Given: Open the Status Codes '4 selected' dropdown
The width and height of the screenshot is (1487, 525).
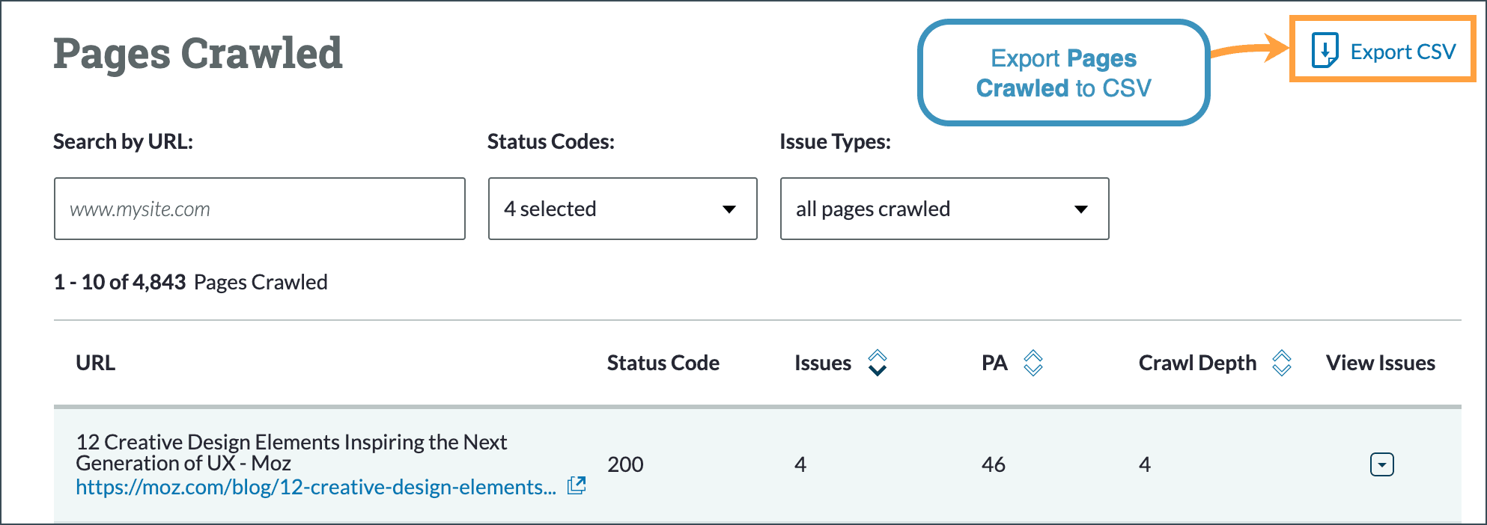Looking at the screenshot, I should (x=606, y=209).
